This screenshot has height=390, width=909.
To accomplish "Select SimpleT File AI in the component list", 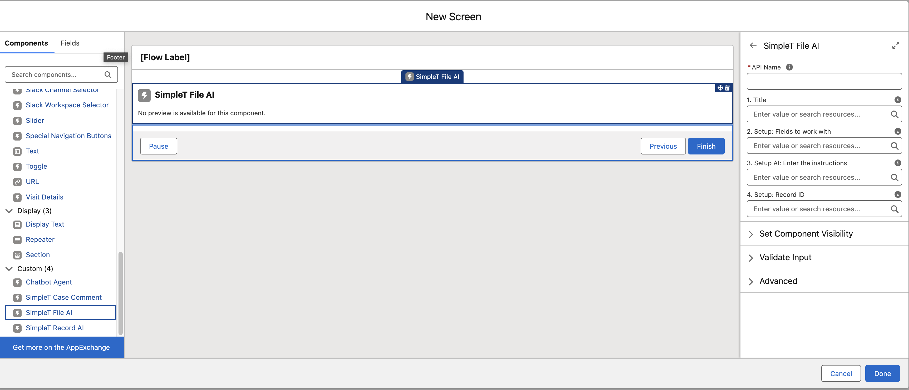I will click(60, 313).
